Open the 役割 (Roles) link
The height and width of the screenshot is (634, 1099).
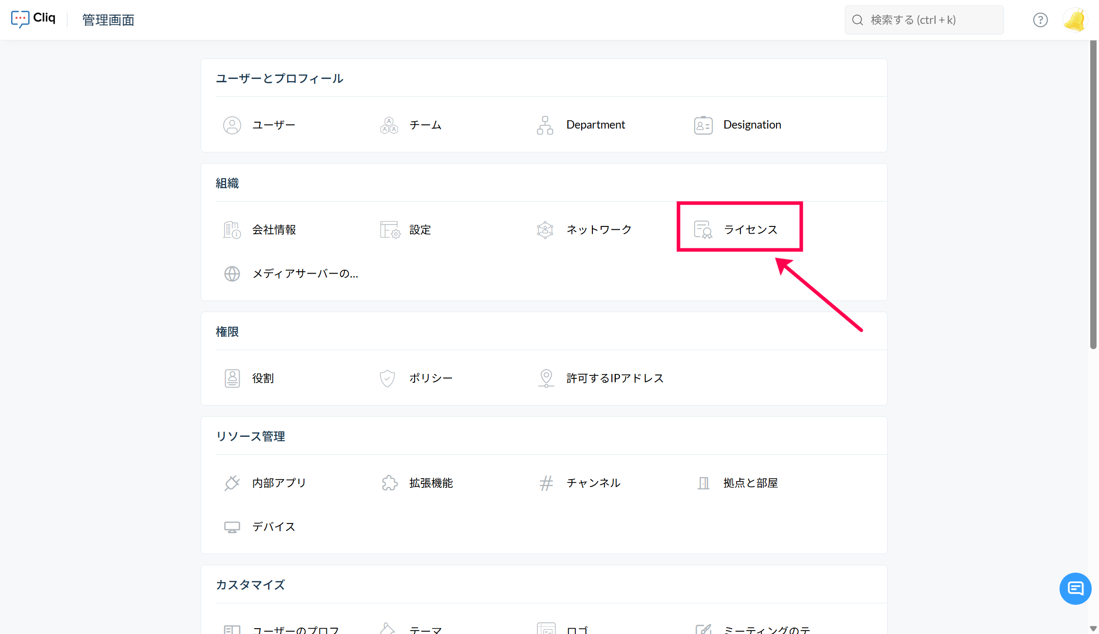(x=263, y=378)
